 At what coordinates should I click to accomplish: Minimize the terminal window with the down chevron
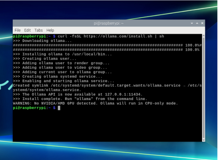click(192, 23)
